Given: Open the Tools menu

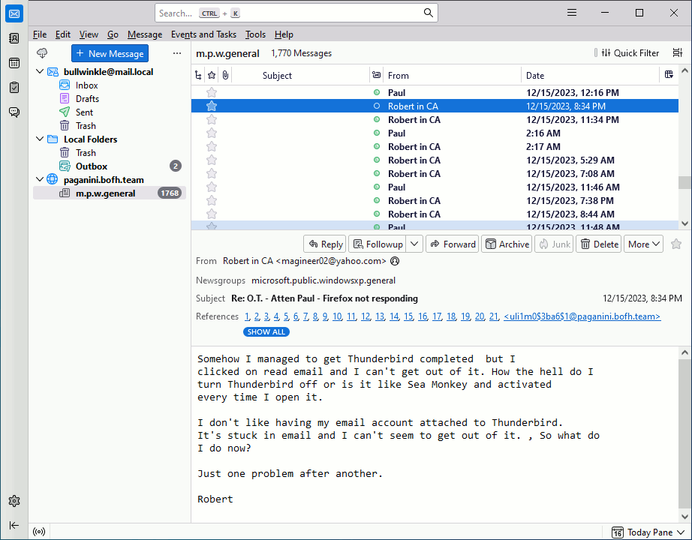Looking at the screenshot, I should [255, 34].
